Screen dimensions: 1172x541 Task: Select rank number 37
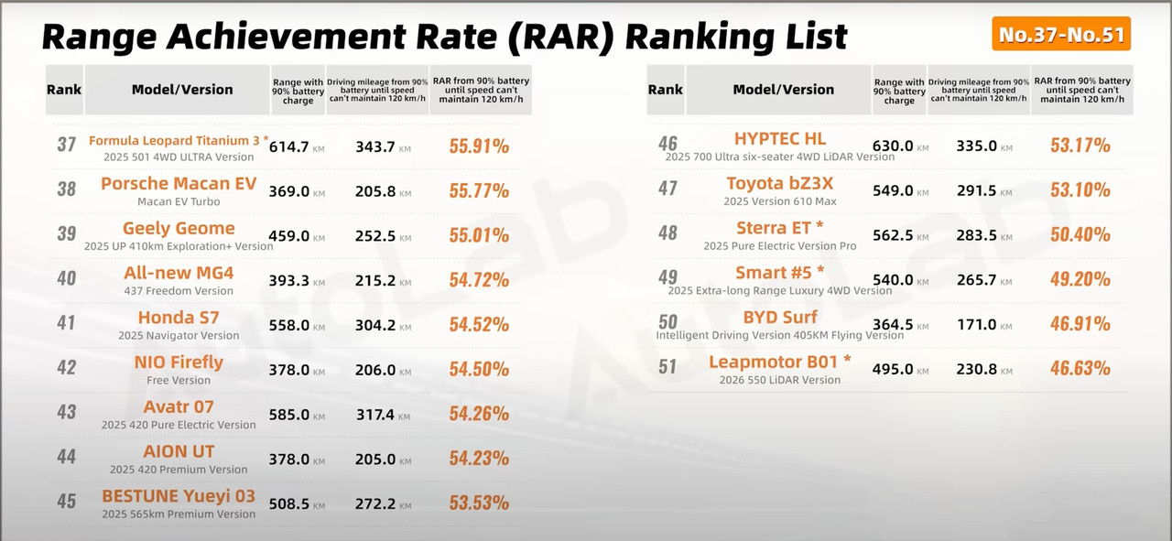coord(66,146)
